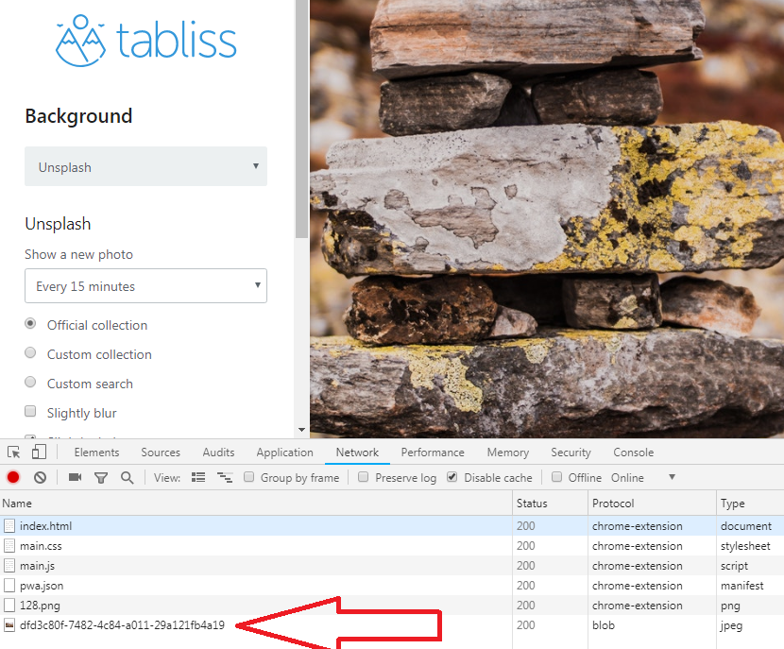The image size is (784, 649).
Task: Open the Online throttling dropdown arrow
Action: point(672,477)
